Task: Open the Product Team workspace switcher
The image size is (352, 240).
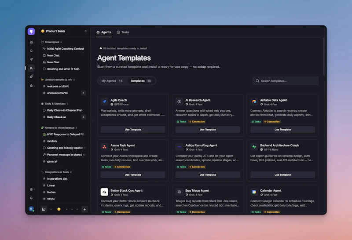Action: (64, 31)
